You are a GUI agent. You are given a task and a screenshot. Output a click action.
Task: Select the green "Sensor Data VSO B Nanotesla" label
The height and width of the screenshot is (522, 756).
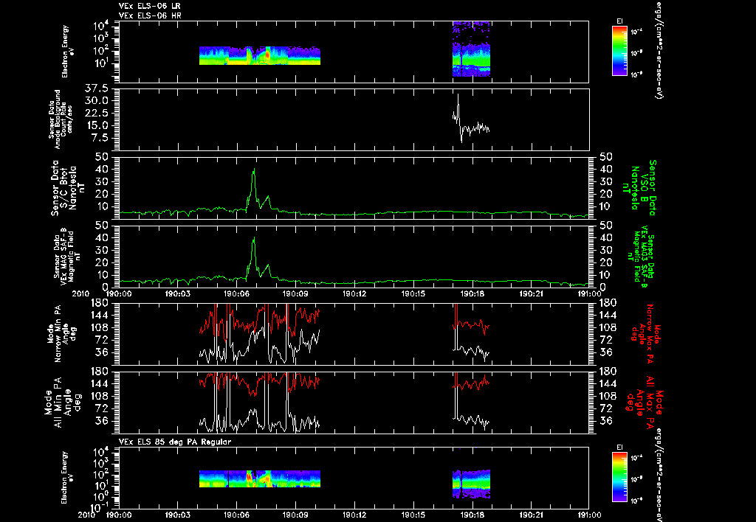(x=640, y=188)
